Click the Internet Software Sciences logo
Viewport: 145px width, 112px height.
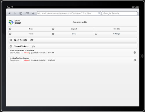pyautogui.click(x=14, y=22)
